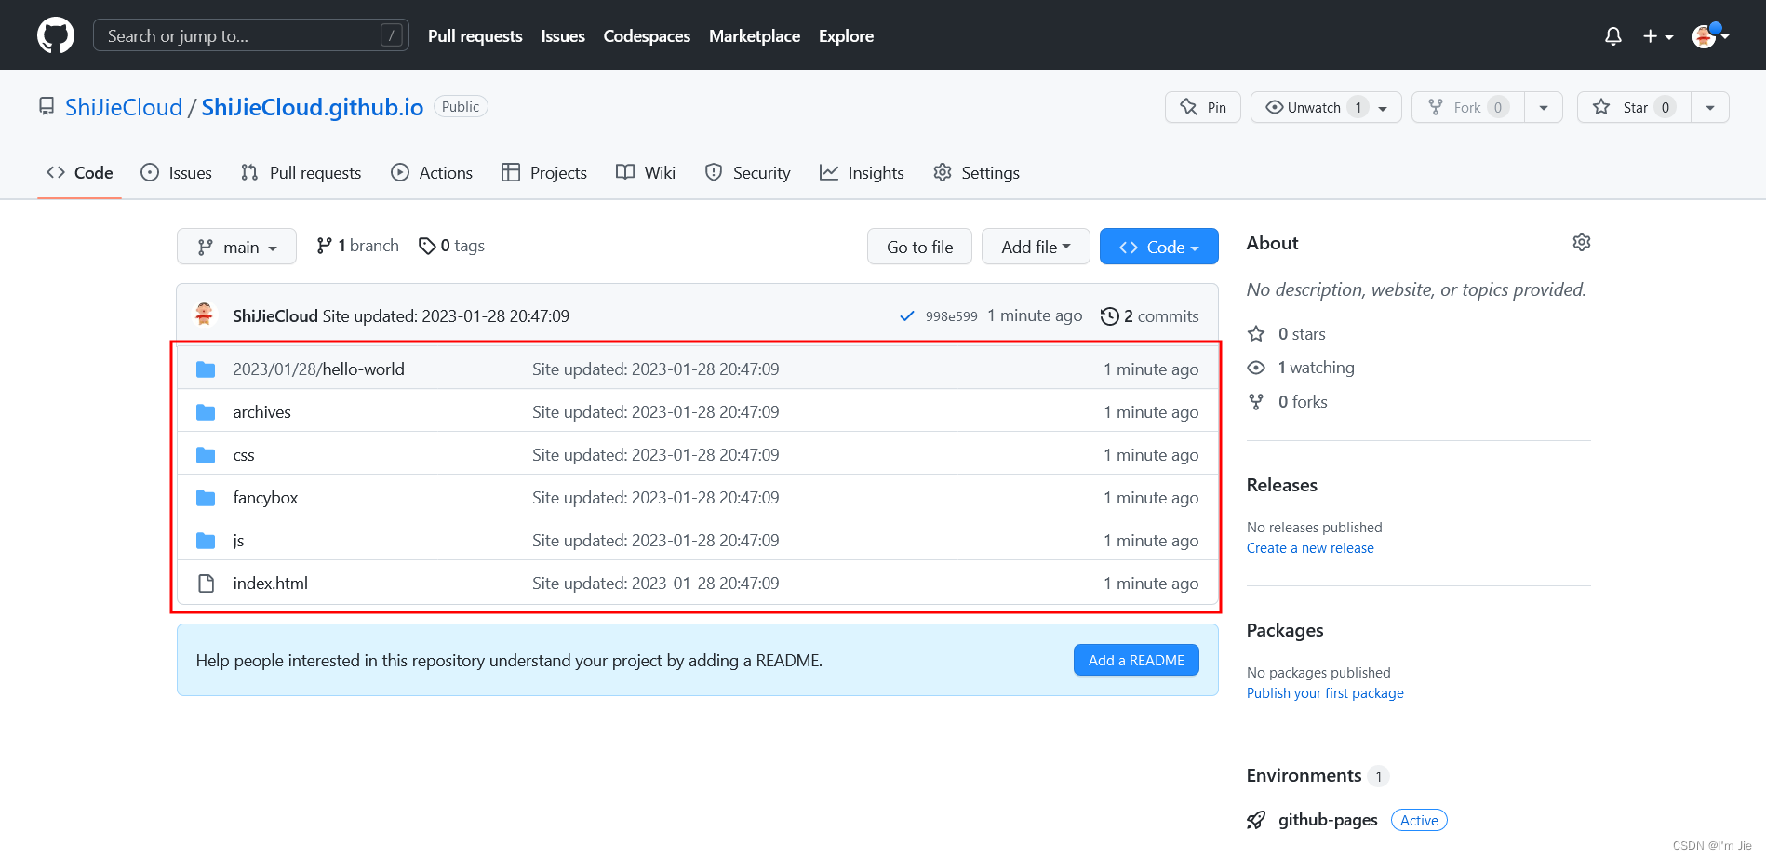The image size is (1766, 859).
Task: Open the js folder
Action: [238, 541]
